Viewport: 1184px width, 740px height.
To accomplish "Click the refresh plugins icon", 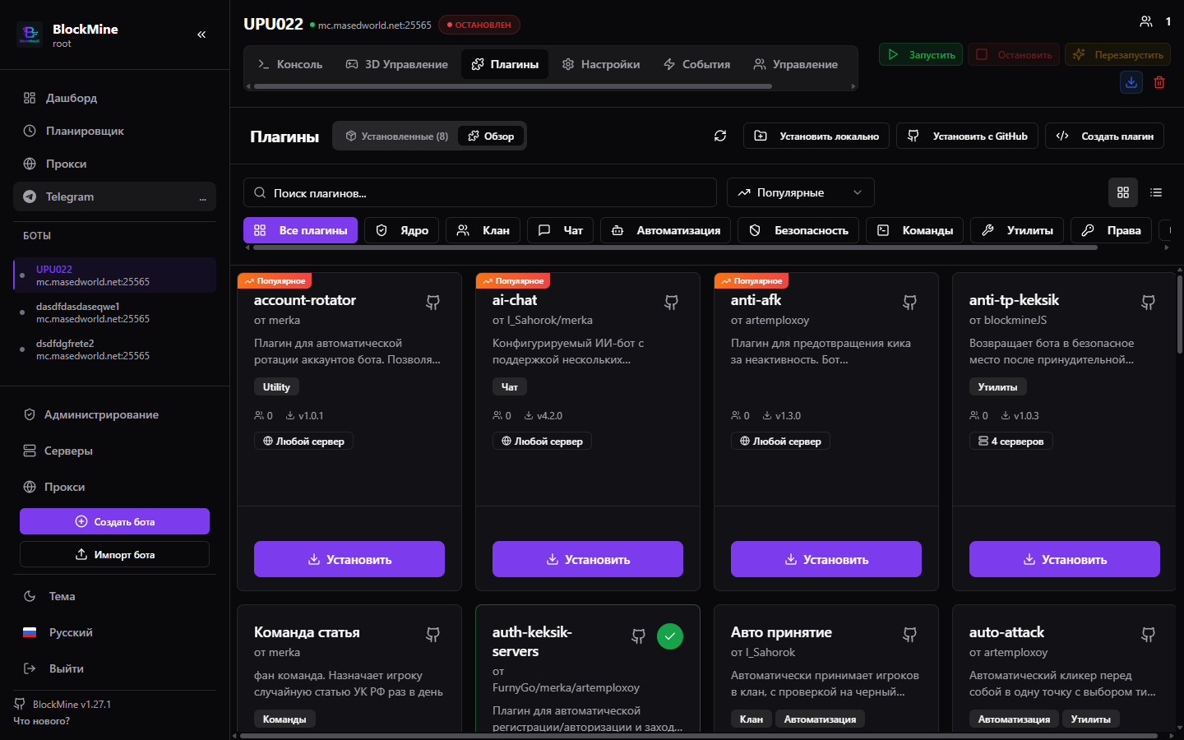I will (x=720, y=136).
